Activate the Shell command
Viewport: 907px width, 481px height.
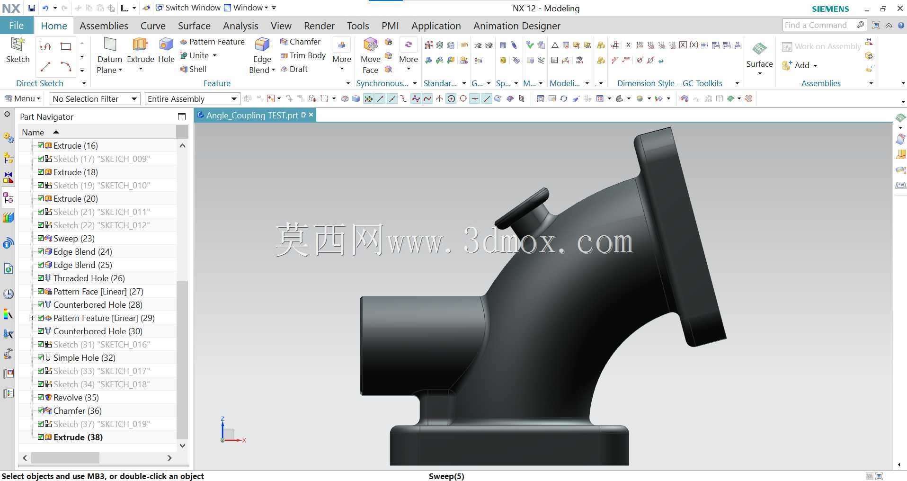pos(193,69)
